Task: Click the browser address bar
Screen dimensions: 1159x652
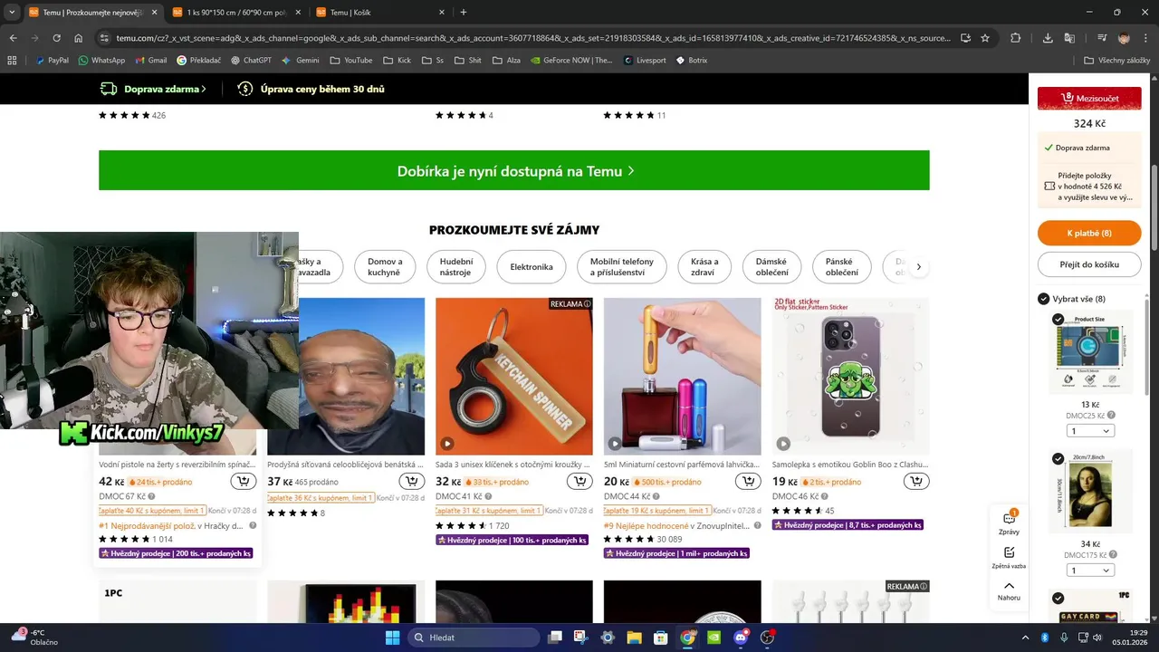Action: click(534, 38)
